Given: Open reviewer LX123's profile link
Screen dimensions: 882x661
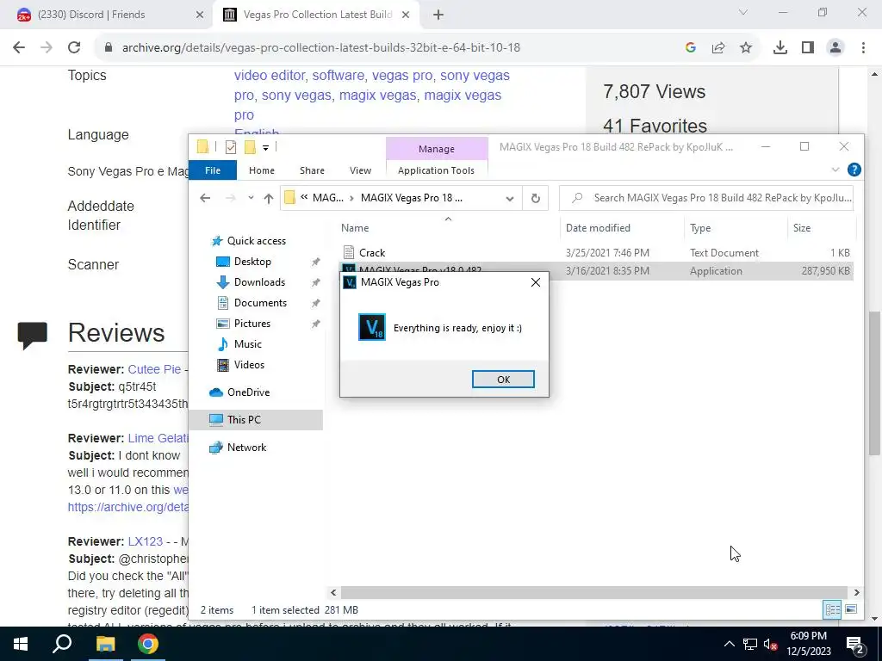Looking at the screenshot, I should point(145,541).
